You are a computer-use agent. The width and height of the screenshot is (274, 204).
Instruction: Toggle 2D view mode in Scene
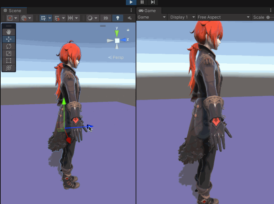(106, 18)
